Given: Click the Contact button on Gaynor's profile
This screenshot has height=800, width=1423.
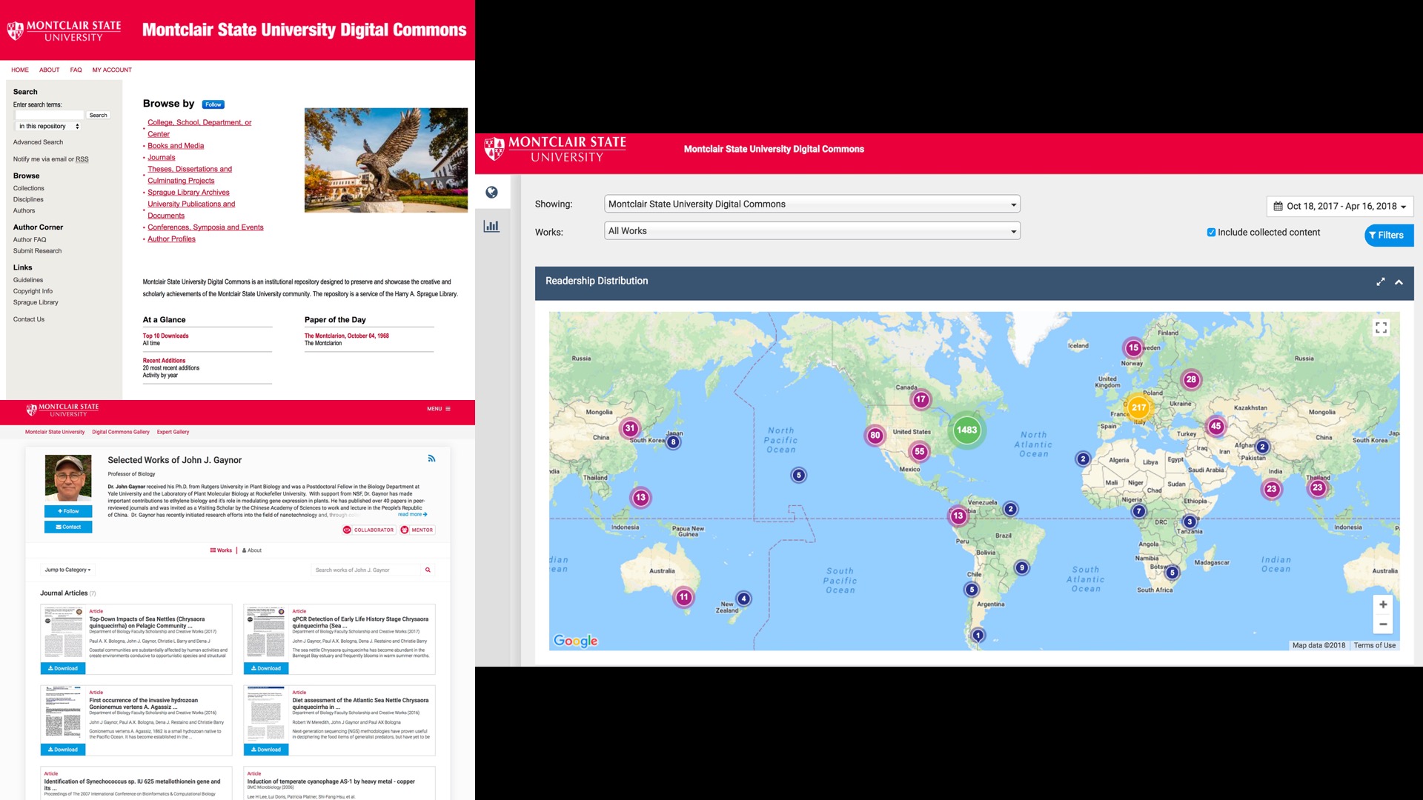Looking at the screenshot, I should 67,527.
